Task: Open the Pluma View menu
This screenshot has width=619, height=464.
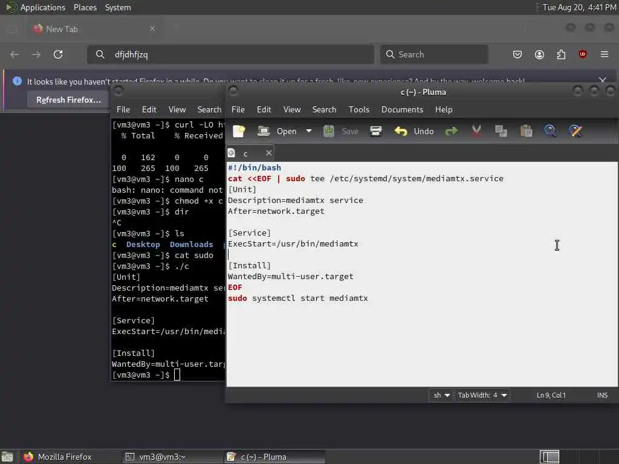Action: [292, 110]
